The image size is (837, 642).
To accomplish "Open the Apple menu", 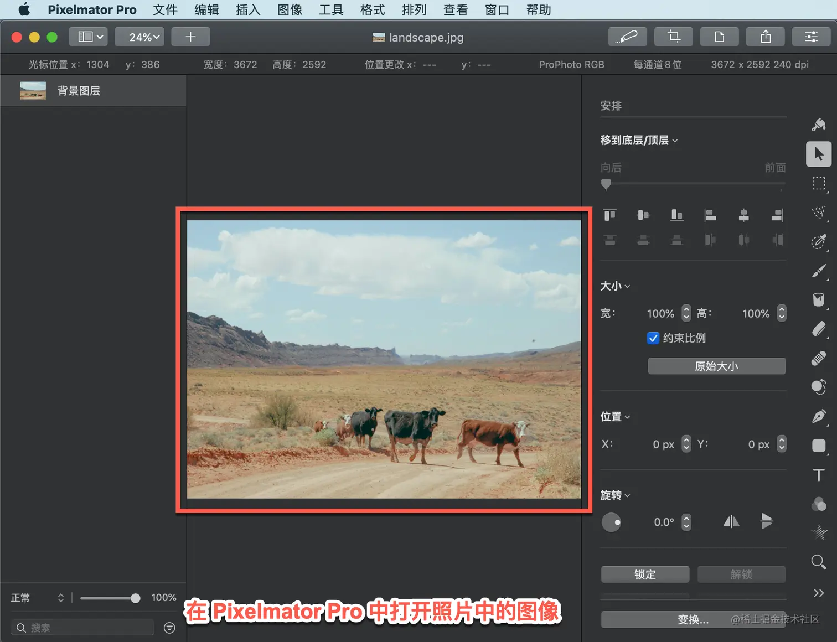I will point(24,9).
